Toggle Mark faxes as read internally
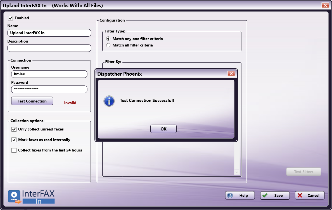 point(14,140)
